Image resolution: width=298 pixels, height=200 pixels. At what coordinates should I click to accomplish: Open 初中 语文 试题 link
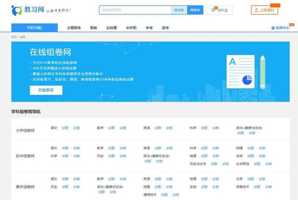click(x=65, y=148)
